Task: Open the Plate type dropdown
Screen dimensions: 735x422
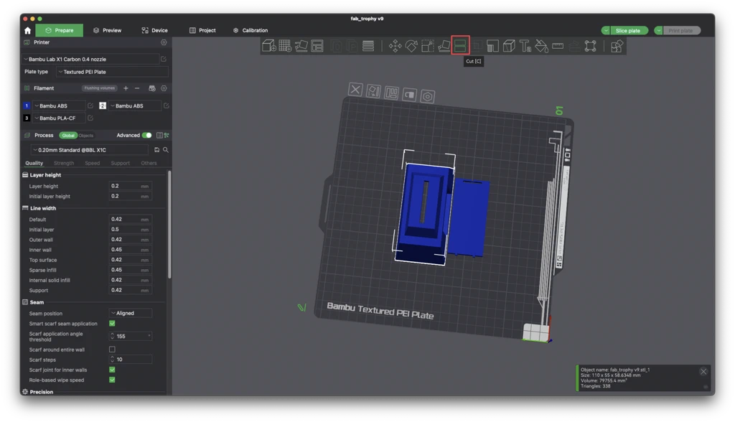Action: tap(112, 72)
